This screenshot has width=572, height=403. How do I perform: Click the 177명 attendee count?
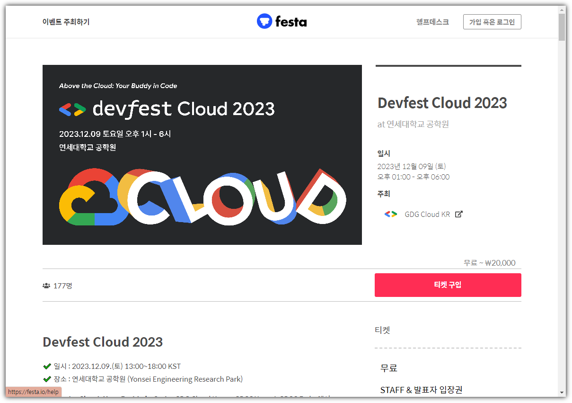pyautogui.click(x=63, y=286)
